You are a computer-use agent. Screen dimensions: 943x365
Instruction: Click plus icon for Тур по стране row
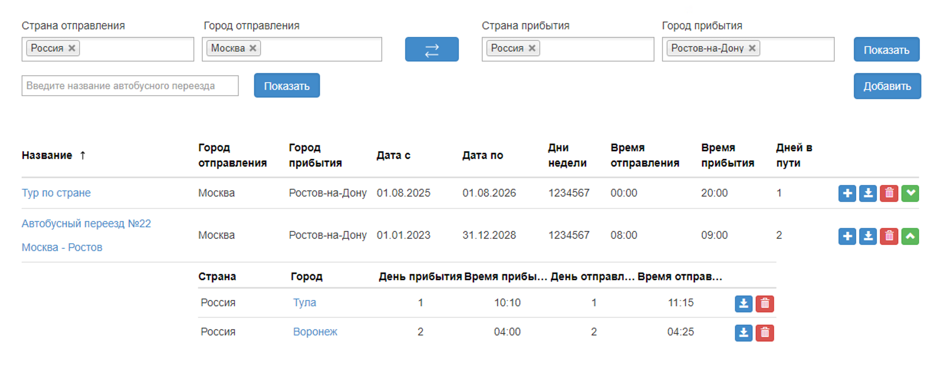tap(847, 193)
